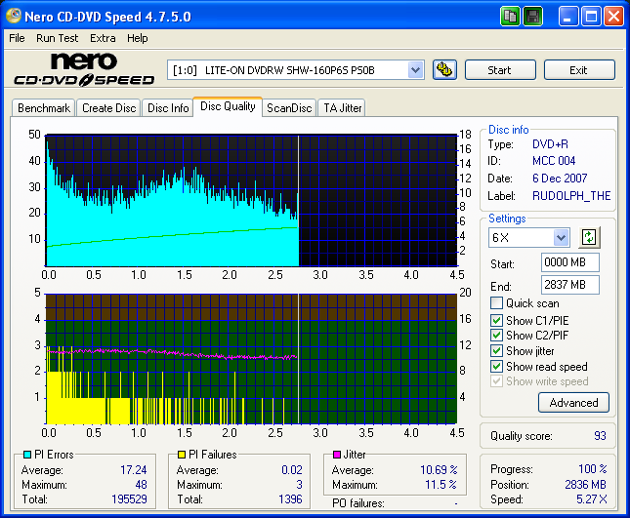Click the Nero app icon in title bar
This screenshot has height=518, width=630.
point(13,16)
